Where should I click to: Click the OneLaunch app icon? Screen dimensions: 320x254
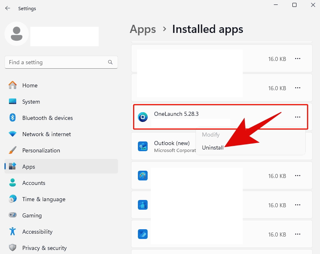(143, 117)
